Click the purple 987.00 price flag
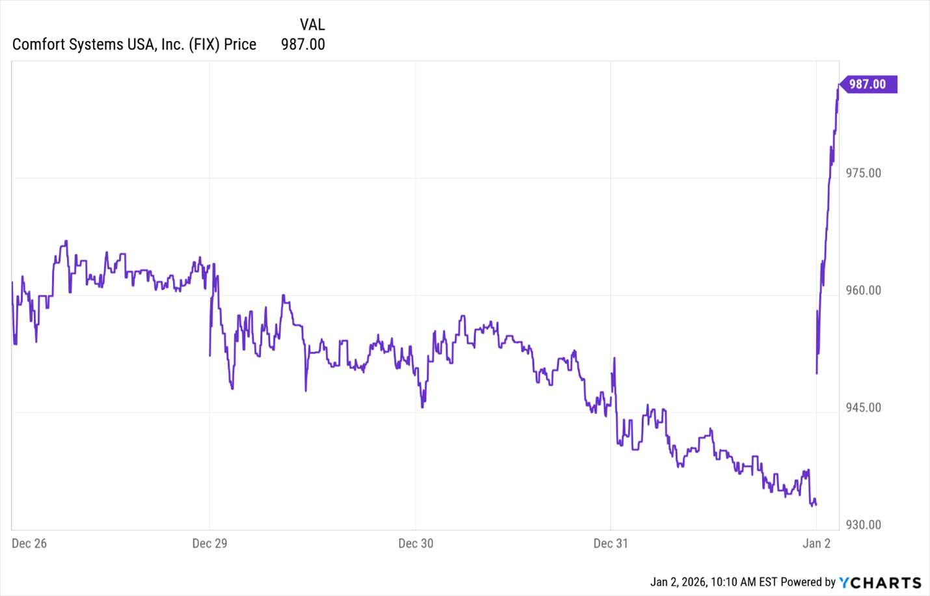This screenshot has width=930, height=596. click(868, 85)
